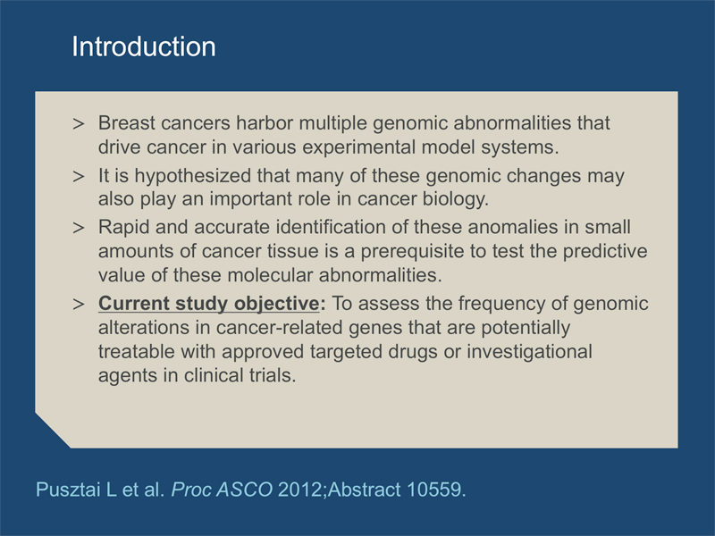This screenshot has height=536, width=715.
Task: Click the line 'Rapid and accurate identification of these anomalies'
Action: pos(365,227)
